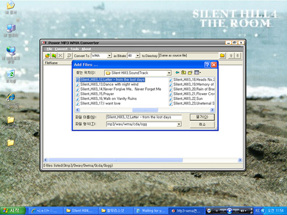This screenshot has width=287, height=215.
Task: Click the media player next track button
Action: 236,211
